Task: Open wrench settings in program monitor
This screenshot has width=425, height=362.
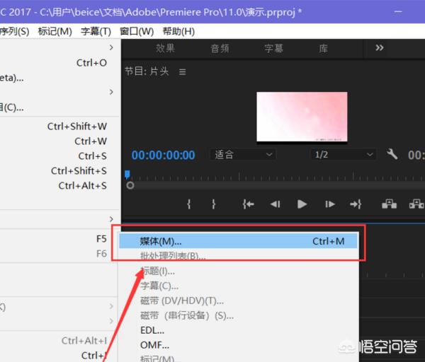Action: pos(392,154)
